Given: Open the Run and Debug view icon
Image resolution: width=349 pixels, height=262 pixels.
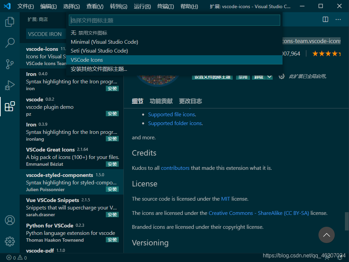Looking at the screenshot, I should click(x=10, y=85).
